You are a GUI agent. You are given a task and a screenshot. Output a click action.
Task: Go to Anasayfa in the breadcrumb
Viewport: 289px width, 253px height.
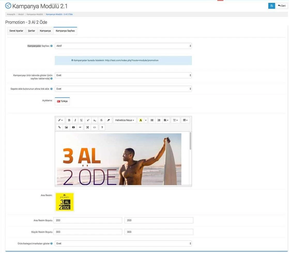pyautogui.click(x=11, y=14)
